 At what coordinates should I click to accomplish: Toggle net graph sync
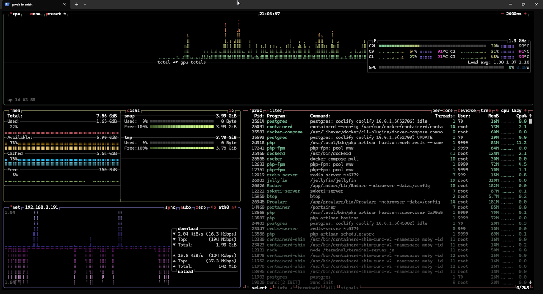(x=171, y=207)
